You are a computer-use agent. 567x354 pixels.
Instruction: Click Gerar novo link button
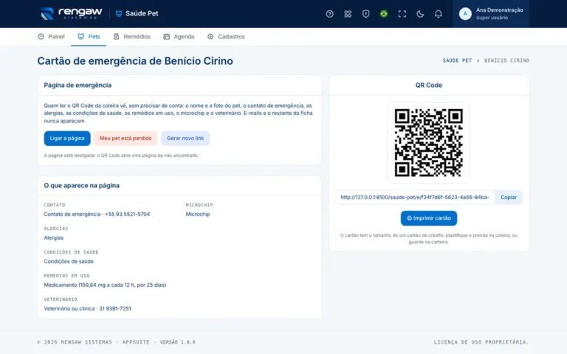coord(185,139)
